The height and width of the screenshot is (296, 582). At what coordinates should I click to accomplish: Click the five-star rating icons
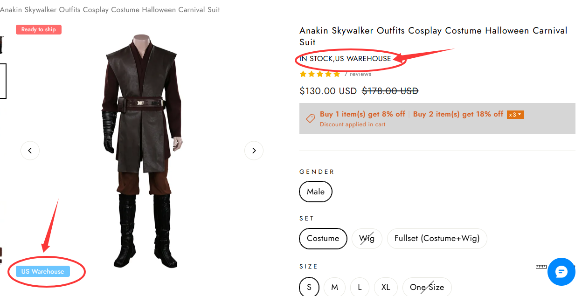(320, 74)
